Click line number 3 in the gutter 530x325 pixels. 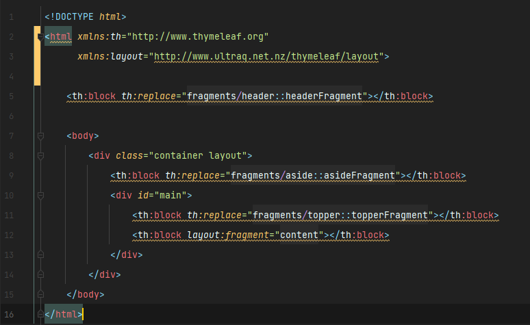[11, 56]
